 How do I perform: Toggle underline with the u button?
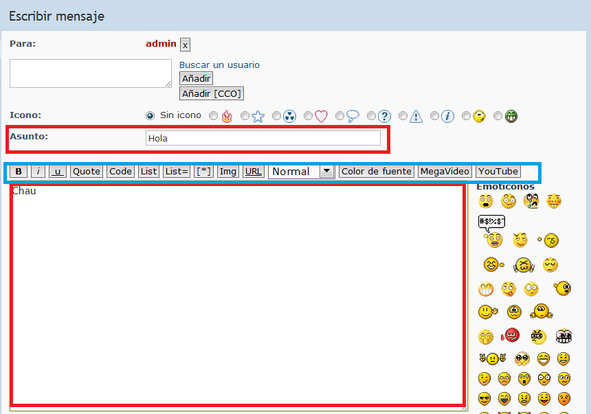(x=58, y=172)
